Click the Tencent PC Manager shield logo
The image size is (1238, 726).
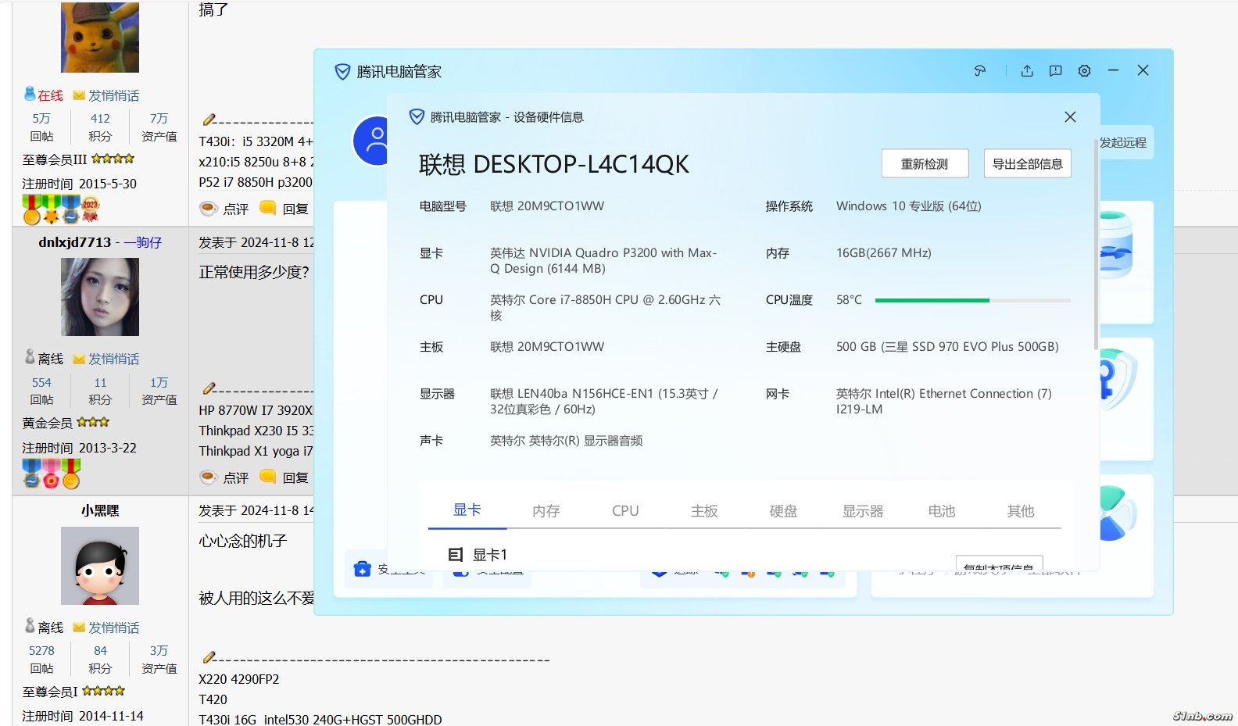(342, 72)
